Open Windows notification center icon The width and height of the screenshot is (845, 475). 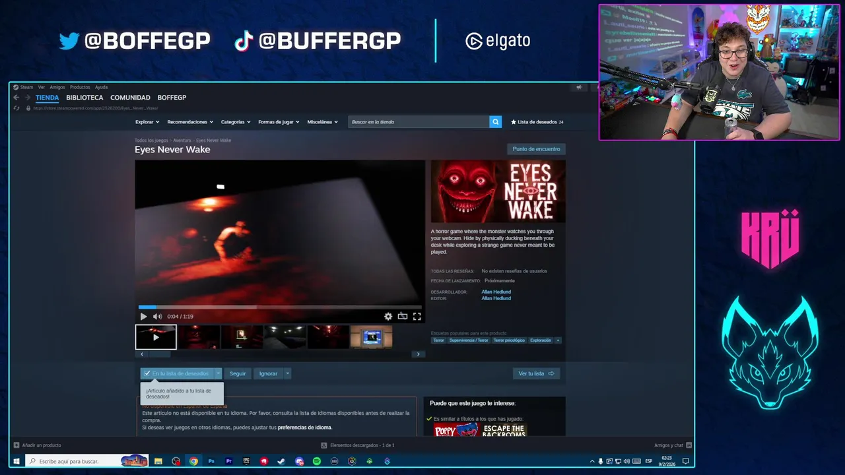pyautogui.click(x=686, y=461)
